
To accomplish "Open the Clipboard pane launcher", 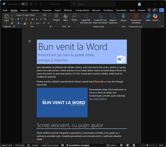I will [x=14, y=26].
